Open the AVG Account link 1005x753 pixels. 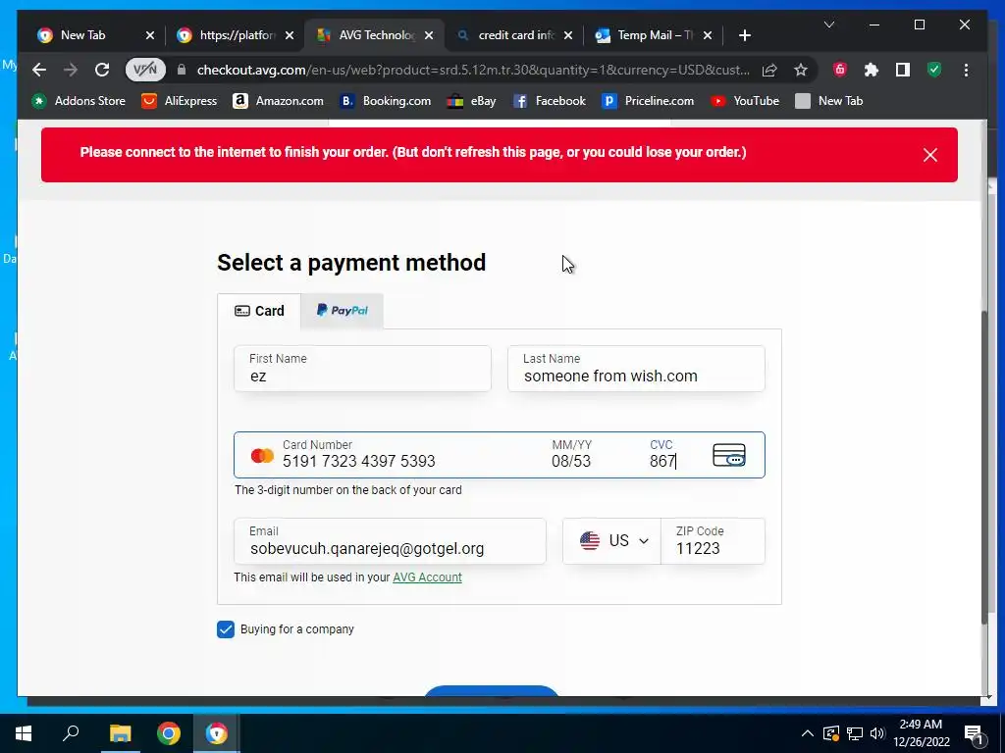pyautogui.click(x=427, y=577)
